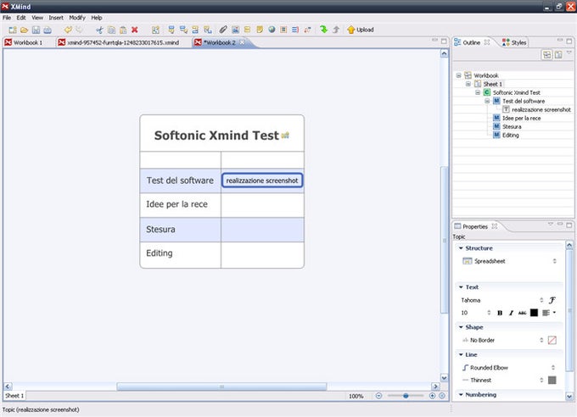Click the Attachment paperclip icon
The image size is (577, 417).
tap(223, 30)
